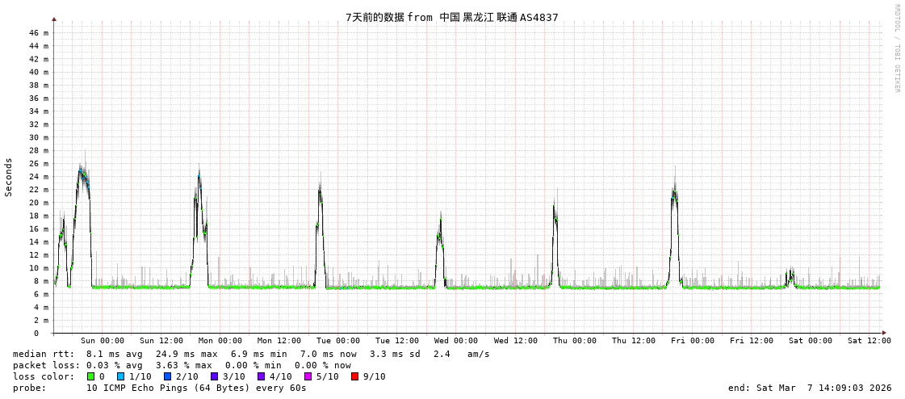Click the red 9/10 loss color swatch
This screenshot has width=905, height=399.
click(x=354, y=376)
